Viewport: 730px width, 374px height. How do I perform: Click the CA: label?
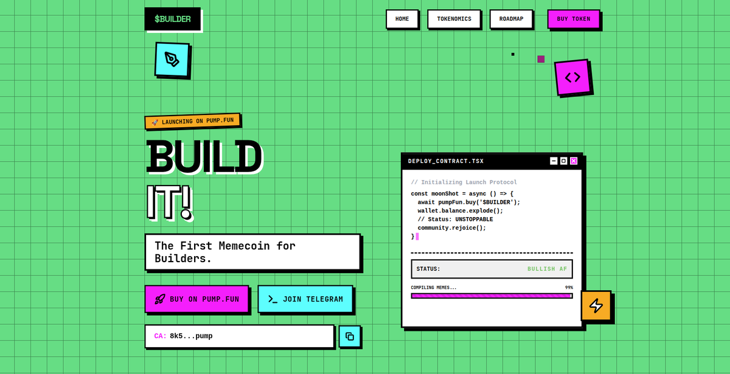click(161, 336)
